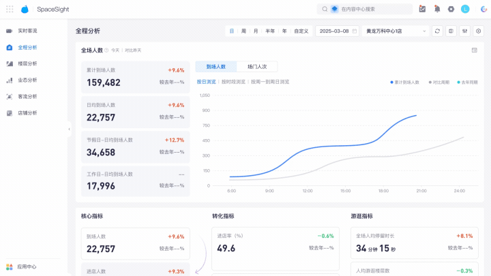Collapse the left sidebar with arrow handle

(x=69, y=129)
